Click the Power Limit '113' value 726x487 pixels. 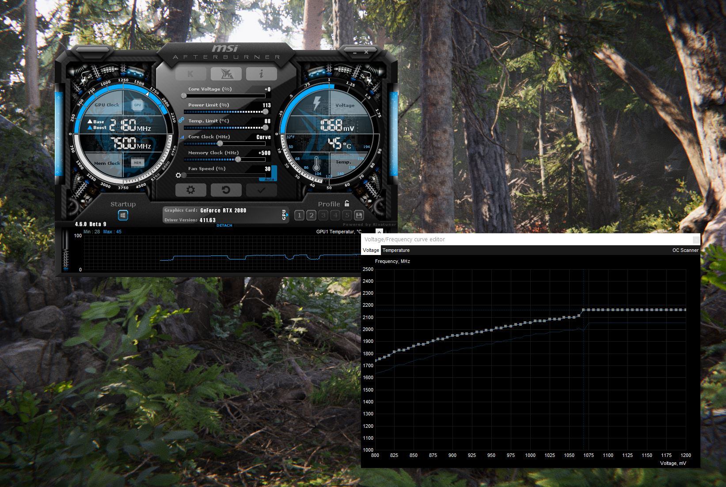click(x=267, y=105)
